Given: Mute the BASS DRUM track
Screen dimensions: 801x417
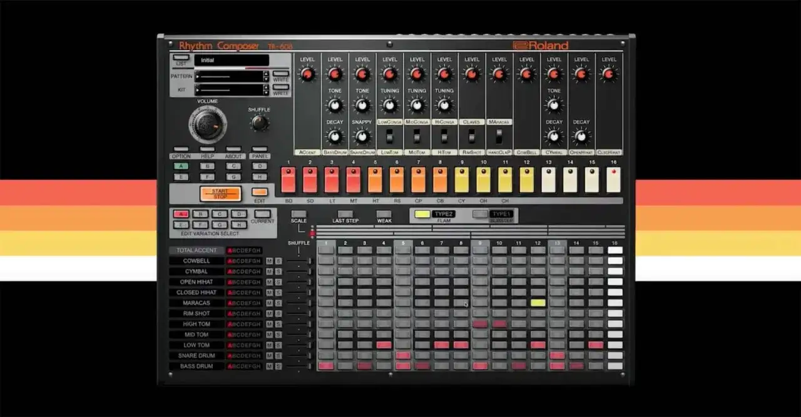Looking at the screenshot, I should (x=269, y=366).
